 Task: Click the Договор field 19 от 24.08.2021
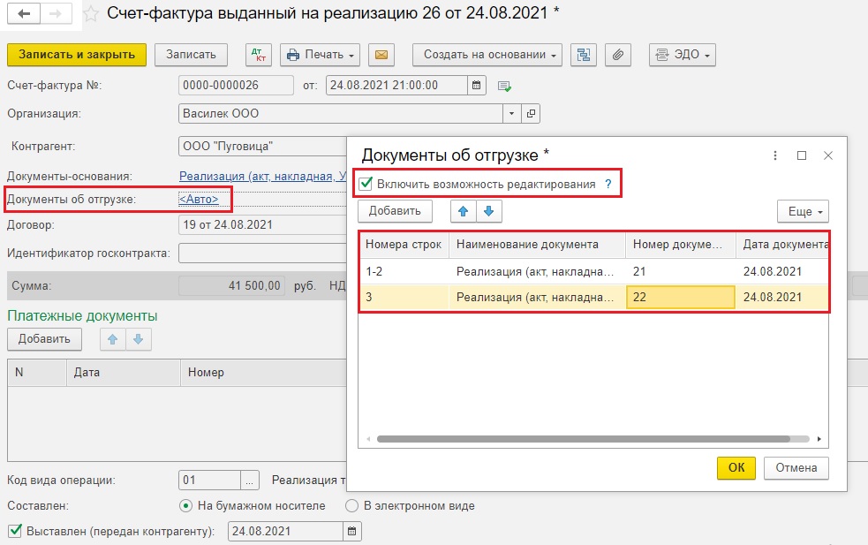[263, 225]
